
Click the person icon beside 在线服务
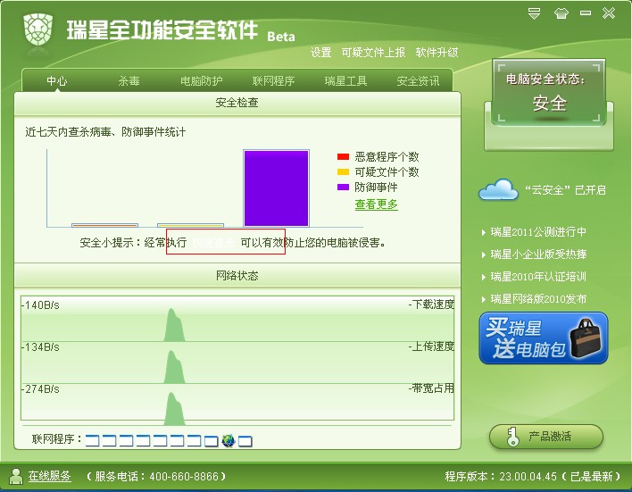(16, 476)
